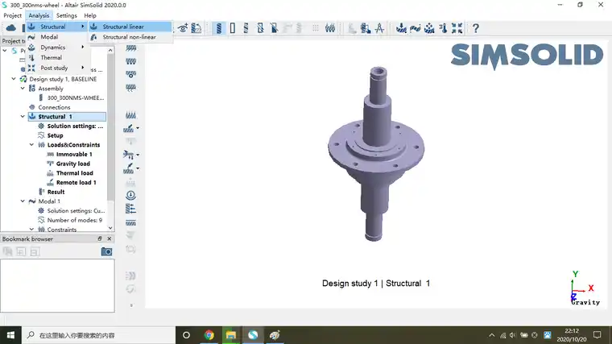Collapse Design study 1 tree node

[14, 79]
